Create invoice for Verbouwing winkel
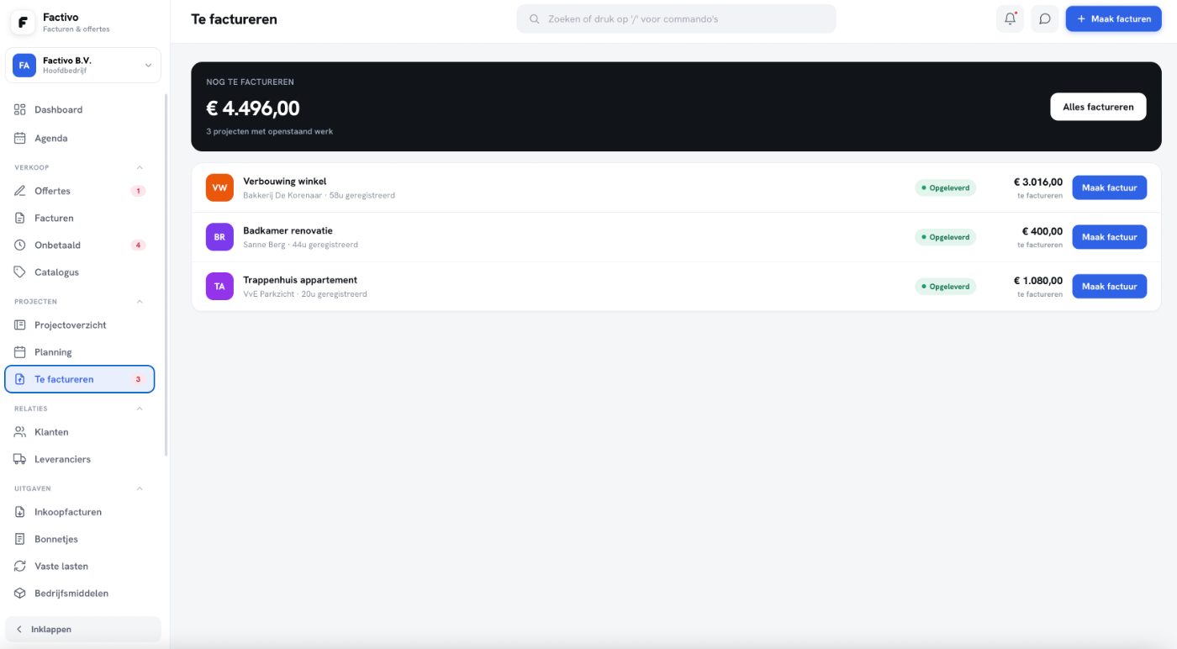This screenshot has height=649, width=1177. point(1109,187)
